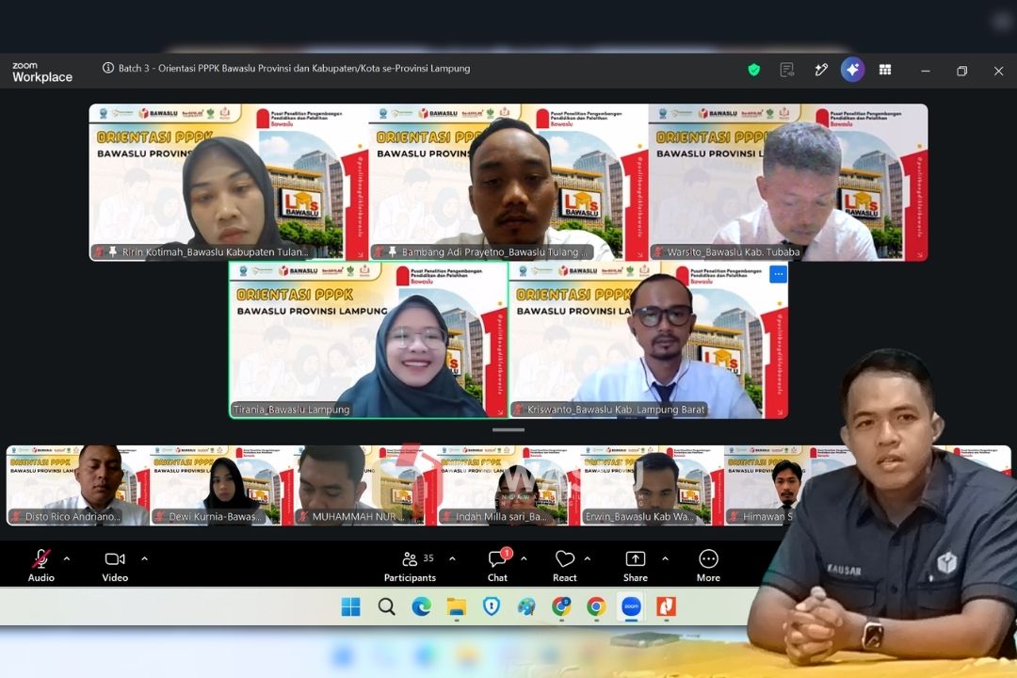Open the Windows Start menu

tap(351, 606)
